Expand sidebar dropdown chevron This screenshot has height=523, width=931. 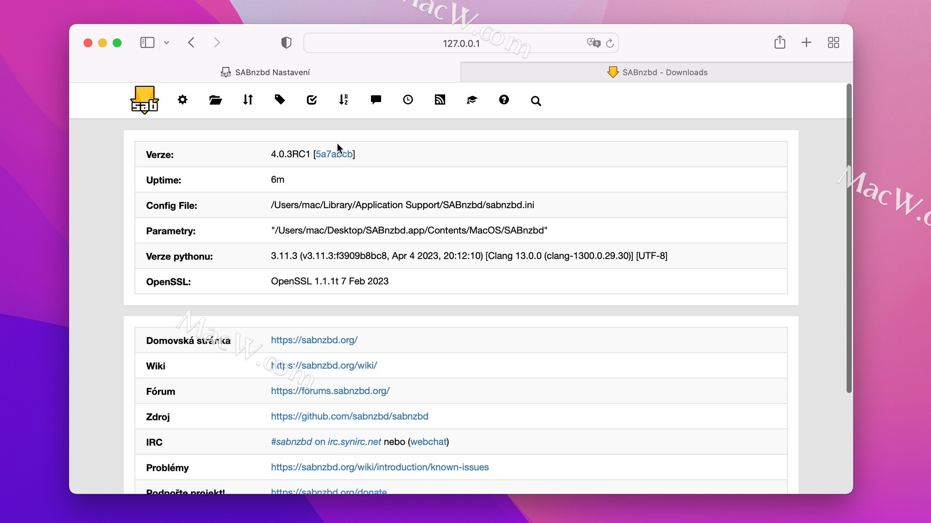tap(166, 43)
